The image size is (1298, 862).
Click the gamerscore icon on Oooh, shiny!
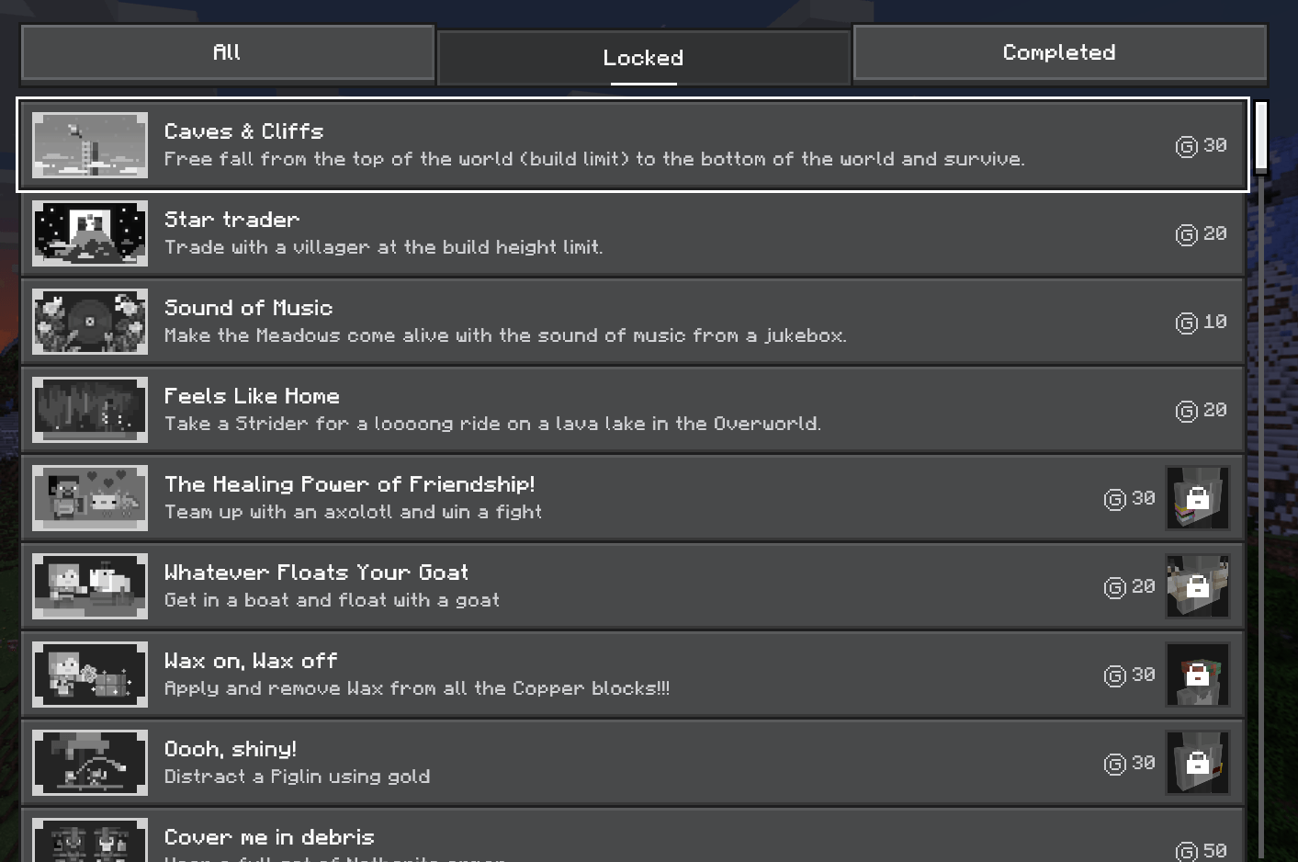[1115, 764]
